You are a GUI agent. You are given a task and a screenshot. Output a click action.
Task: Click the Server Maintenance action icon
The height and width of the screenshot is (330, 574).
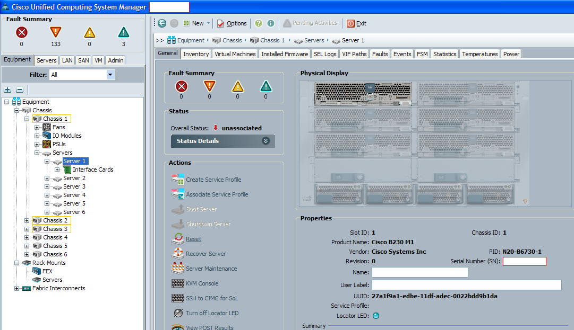pos(177,269)
